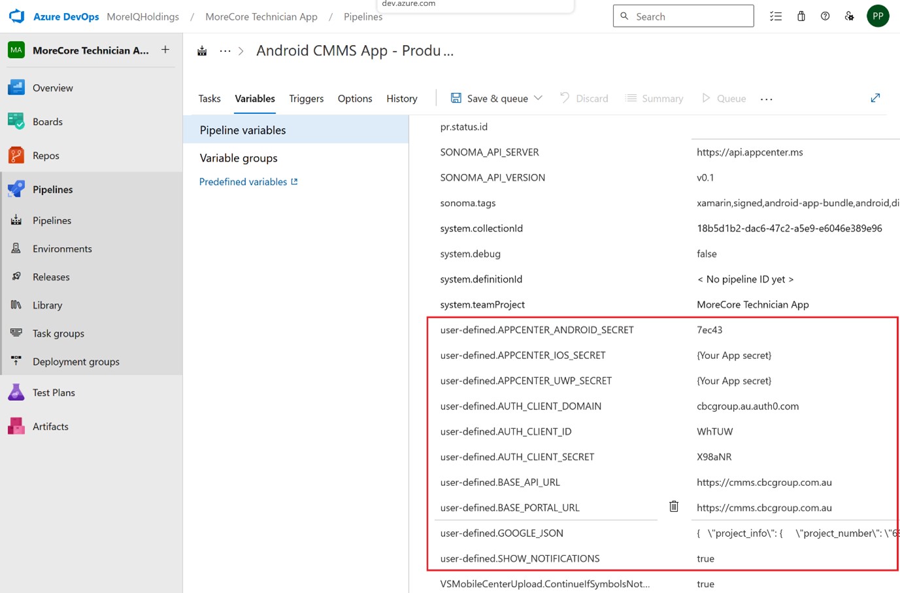Open the help question mark icon
The height and width of the screenshot is (593, 900).
825,16
